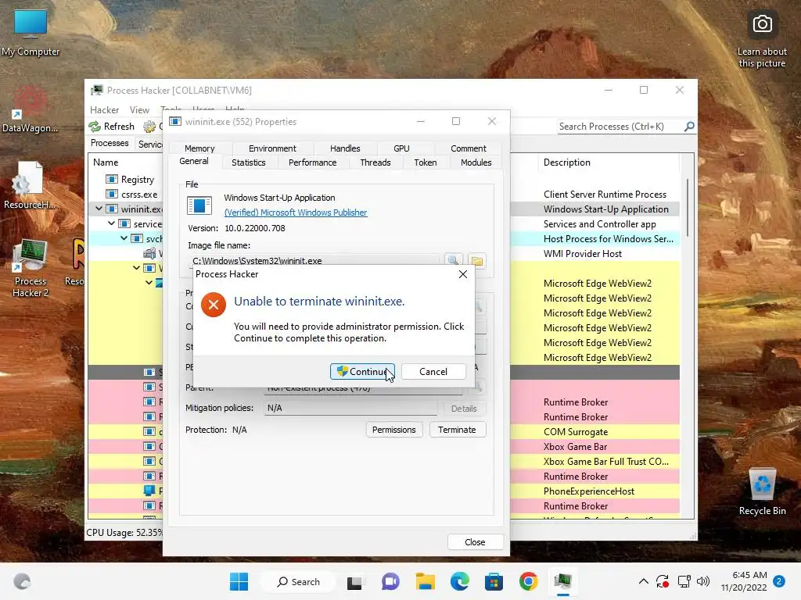
Task: Open the Process Hacker 2 desktop shortcut
Action: [x=31, y=269]
